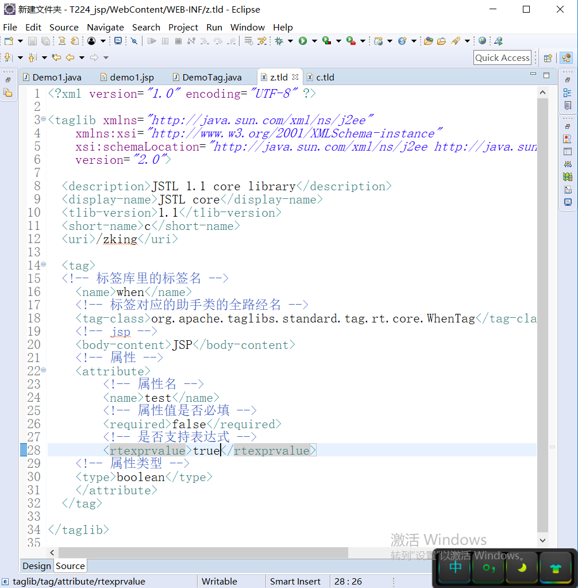This screenshot has height=588, width=578.
Task: Maximize the editor area
Action: tap(546, 75)
